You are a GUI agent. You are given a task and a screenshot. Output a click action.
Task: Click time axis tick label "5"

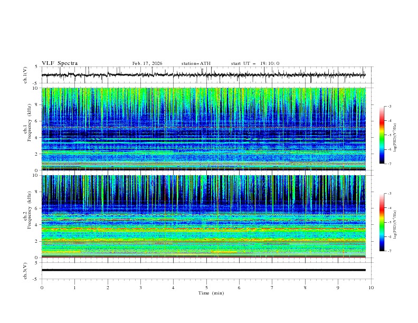(206, 288)
